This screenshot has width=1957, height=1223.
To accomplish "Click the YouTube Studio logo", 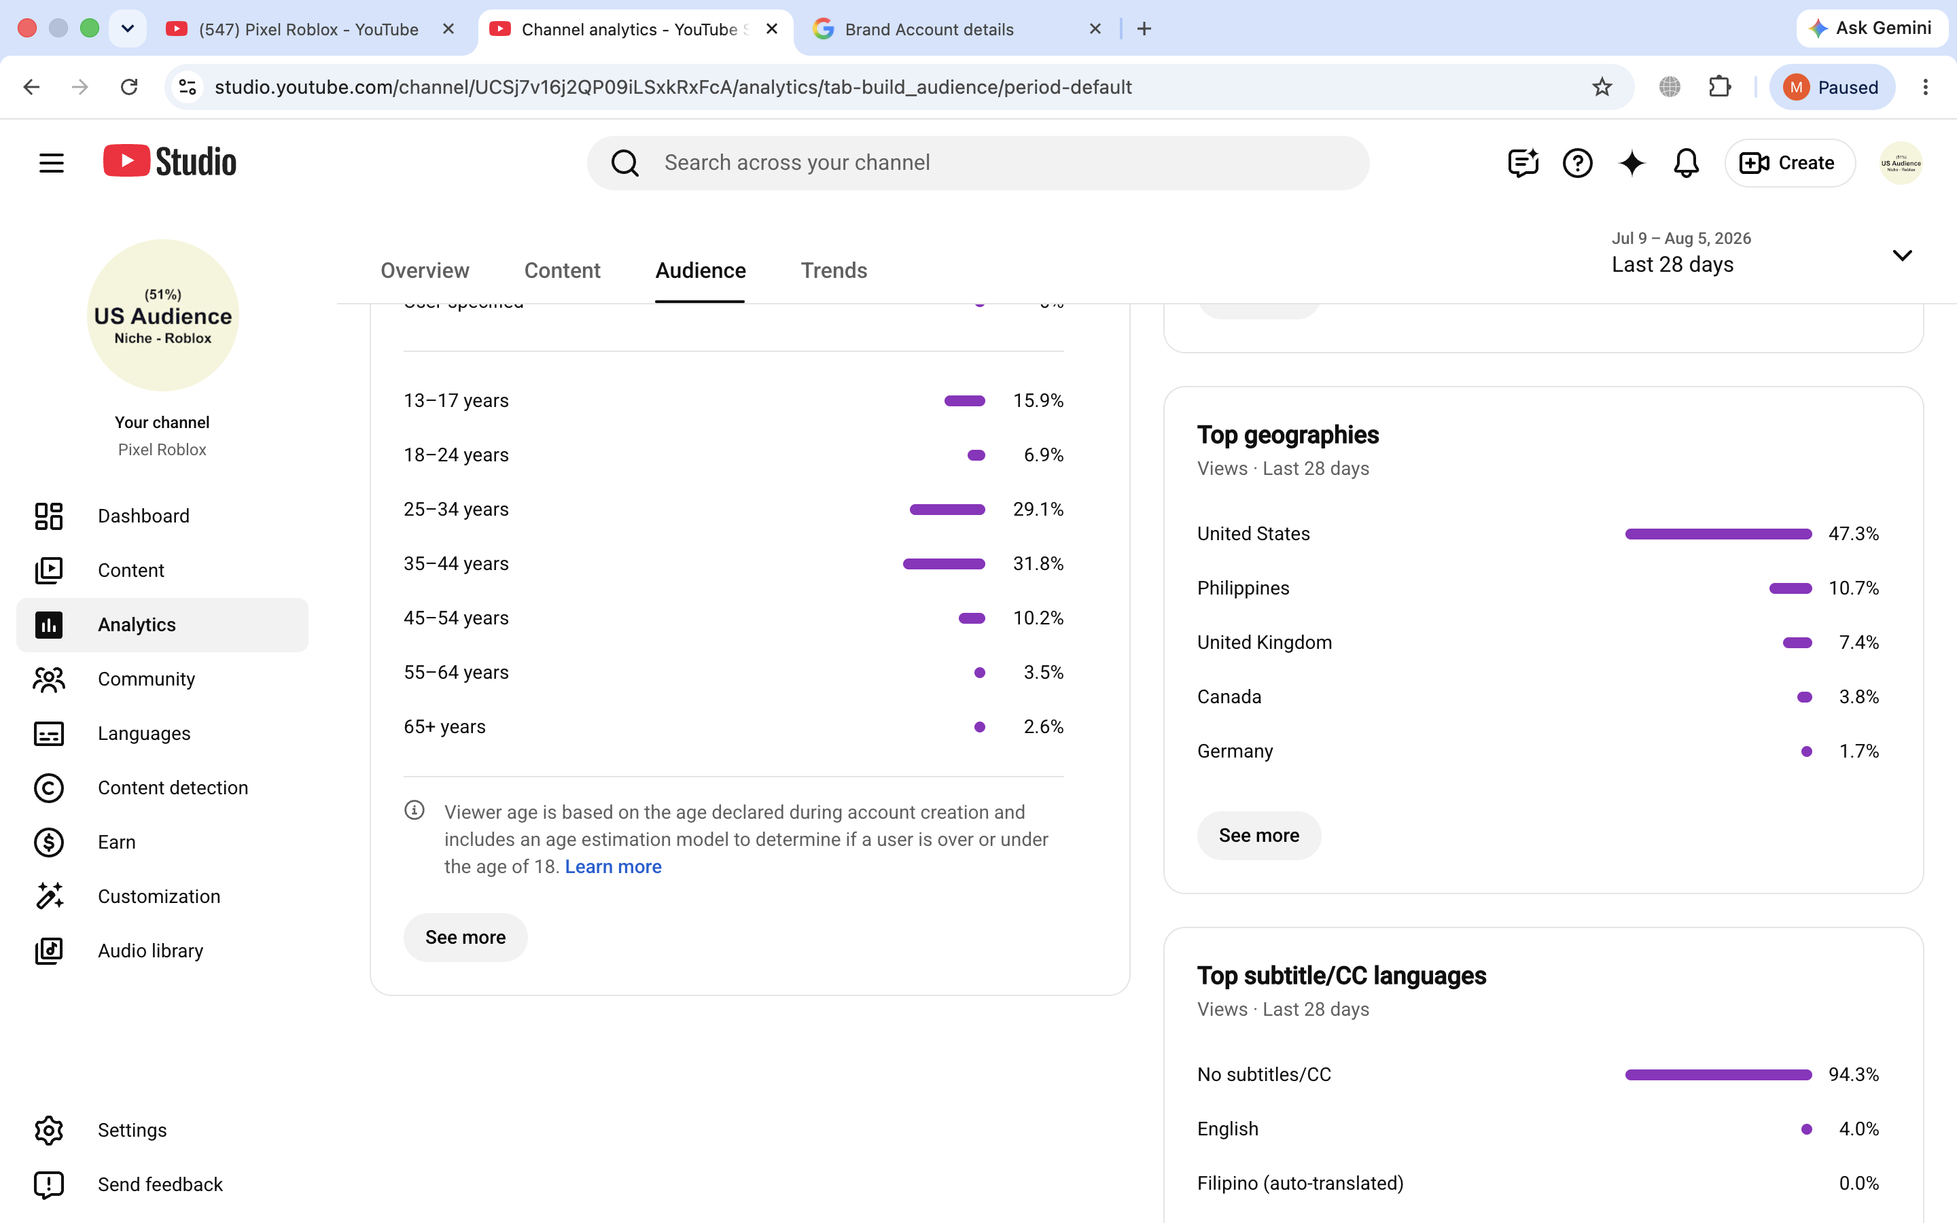I will pos(170,162).
